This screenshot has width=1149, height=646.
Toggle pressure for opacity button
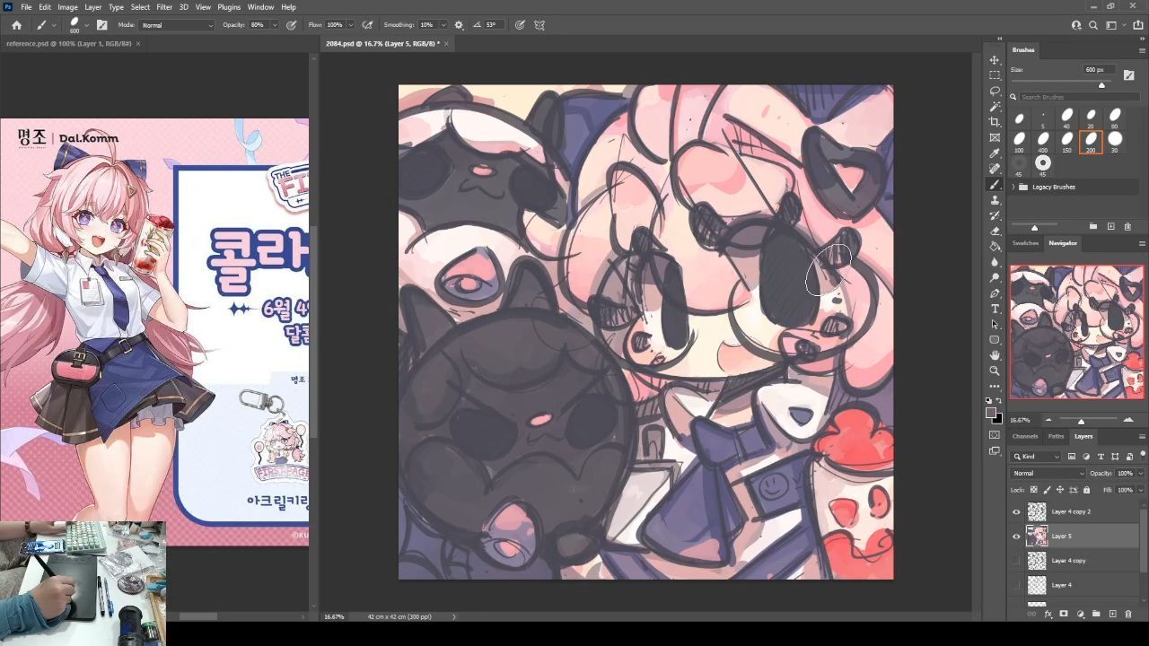[x=292, y=25]
